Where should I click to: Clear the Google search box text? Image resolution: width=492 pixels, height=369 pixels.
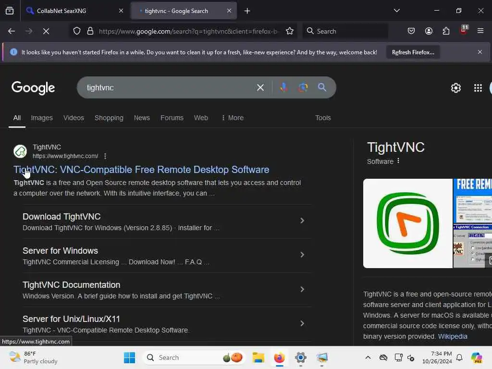tap(260, 87)
